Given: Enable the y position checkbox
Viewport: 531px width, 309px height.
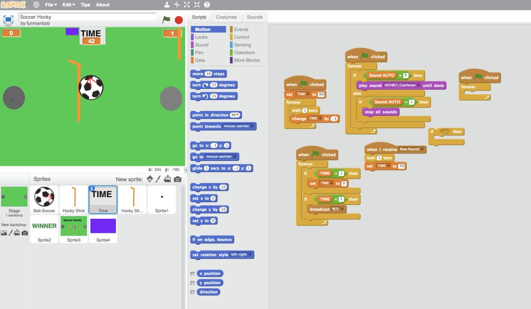Looking at the screenshot, I should click(x=192, y=283).
